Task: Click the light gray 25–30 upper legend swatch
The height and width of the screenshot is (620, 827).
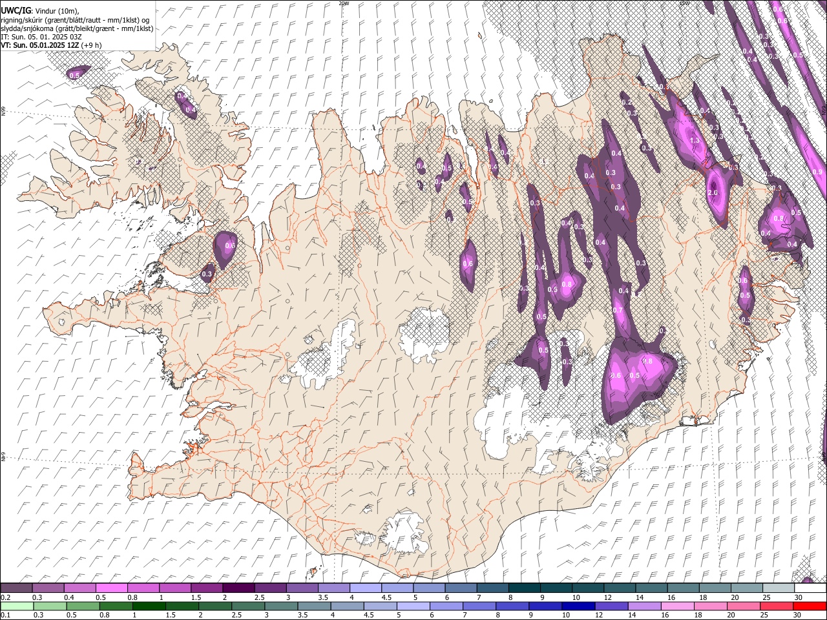Action: [778, 588]
